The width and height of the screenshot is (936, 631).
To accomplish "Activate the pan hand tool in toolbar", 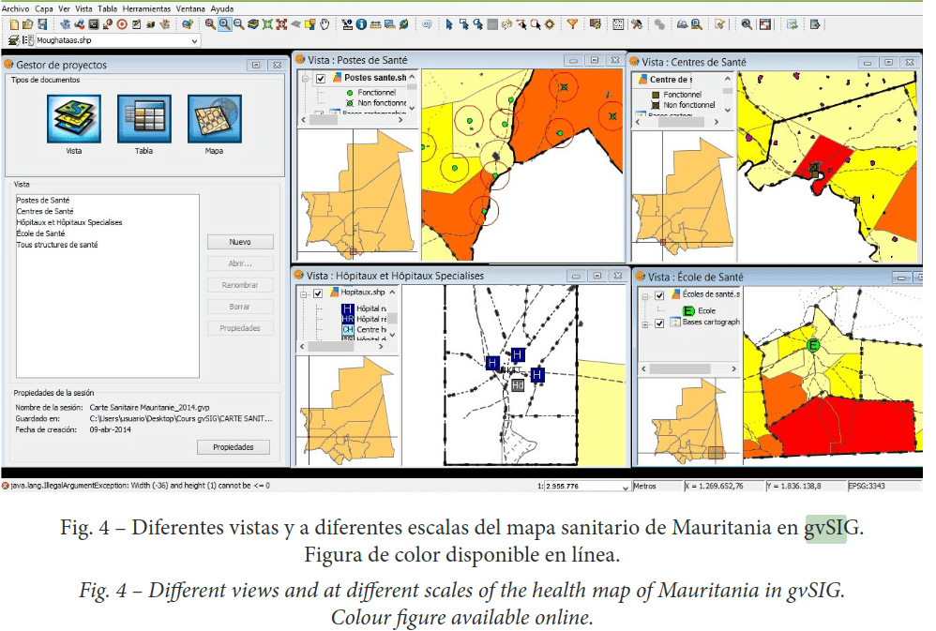I will pyautogui.click(x=325, y=23).
